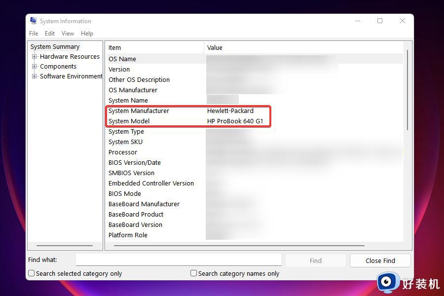Open the File menu

(34, 34)
